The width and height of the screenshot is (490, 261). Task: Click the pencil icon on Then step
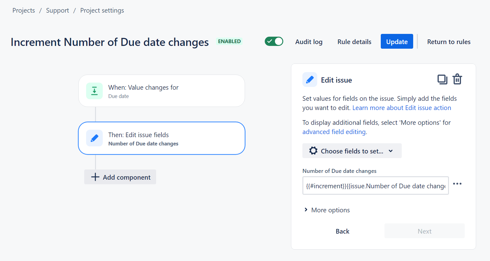(x=94, y=138)
